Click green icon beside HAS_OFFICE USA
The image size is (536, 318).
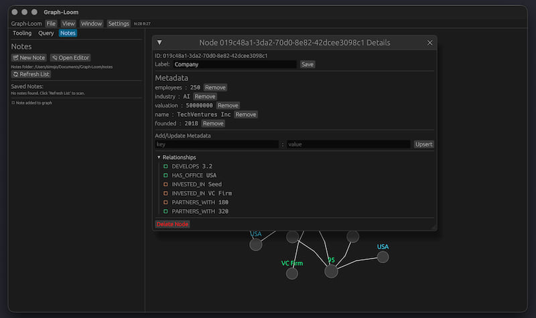(165, 175)
